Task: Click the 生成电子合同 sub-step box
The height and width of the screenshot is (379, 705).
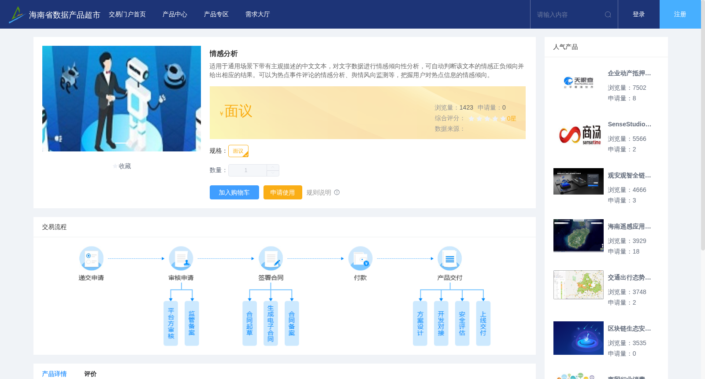Action: (x=271, y=324)
